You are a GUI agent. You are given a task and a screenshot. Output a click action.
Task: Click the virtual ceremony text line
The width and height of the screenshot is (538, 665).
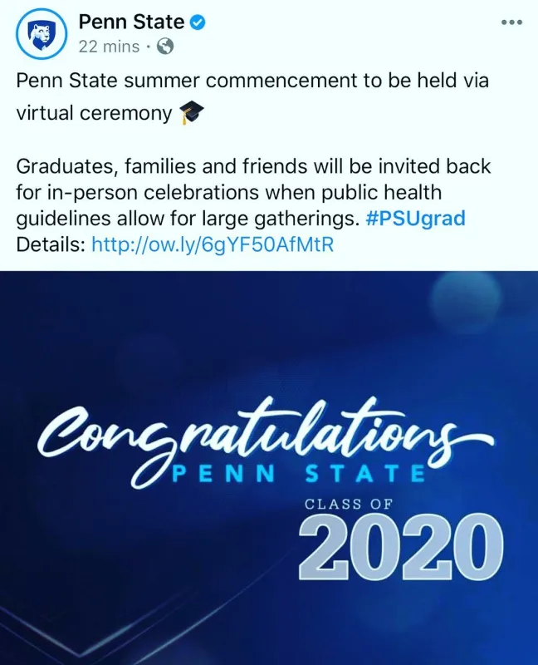point(94,113)
